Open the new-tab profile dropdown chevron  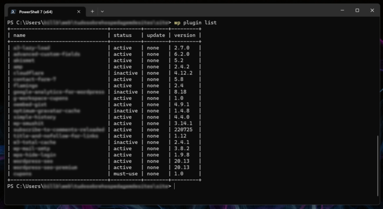102,12
